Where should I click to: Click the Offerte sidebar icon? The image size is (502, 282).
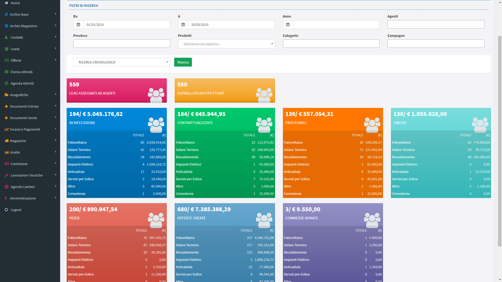pyautogui.click(x=7, y=60)
